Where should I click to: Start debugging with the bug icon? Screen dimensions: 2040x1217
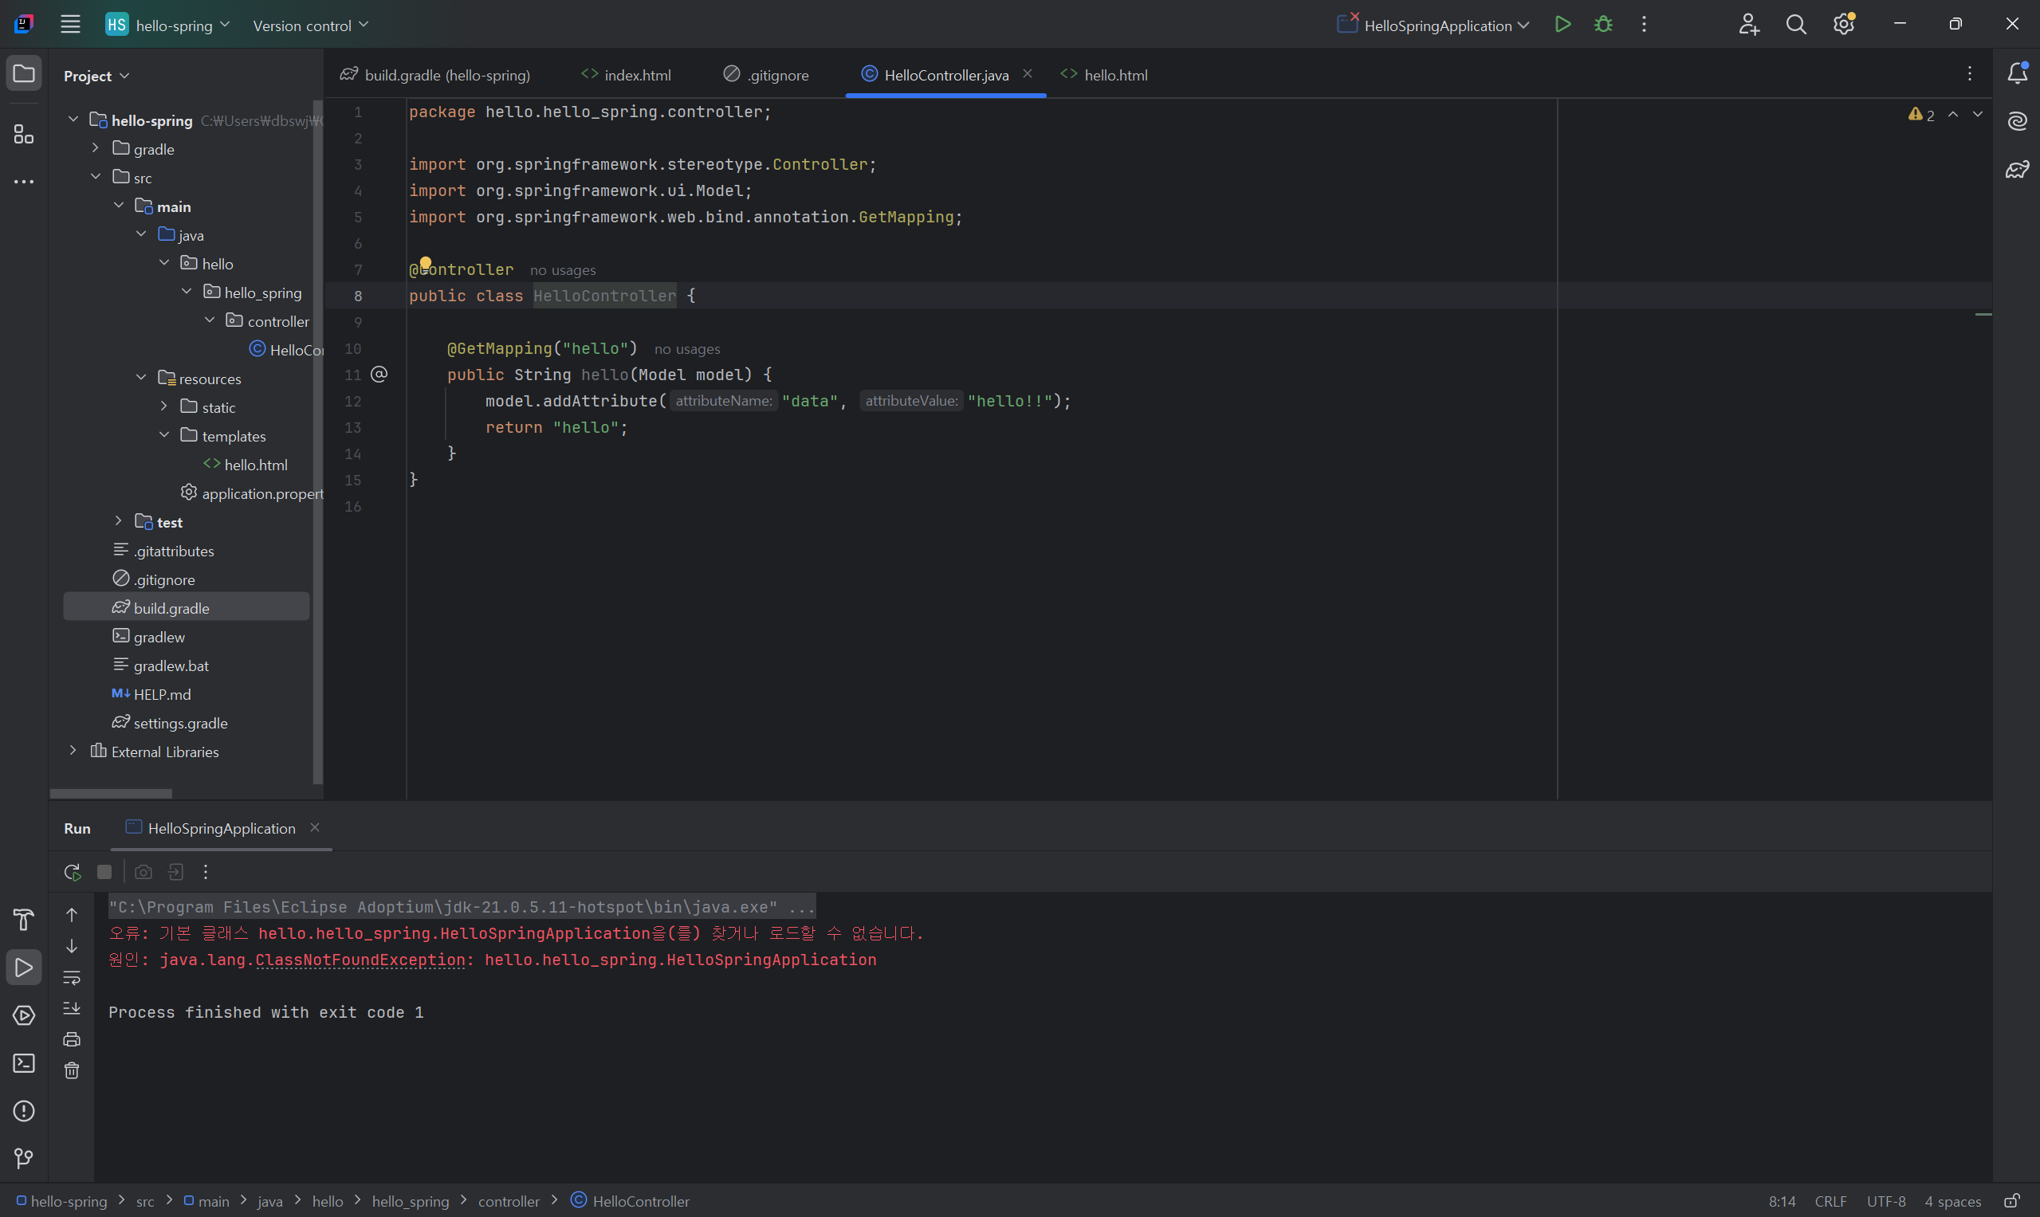[1603, 25]
